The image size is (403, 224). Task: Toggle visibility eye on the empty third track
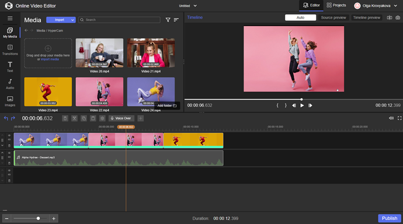coord(9,170)
